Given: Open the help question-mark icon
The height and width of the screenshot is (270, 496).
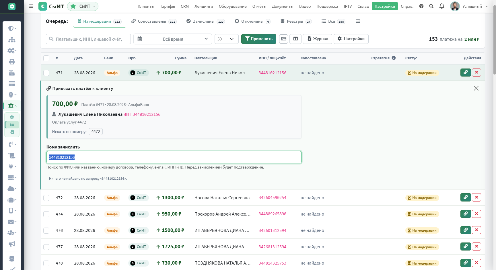Looking at the screenshot, I should click(421, 6).
